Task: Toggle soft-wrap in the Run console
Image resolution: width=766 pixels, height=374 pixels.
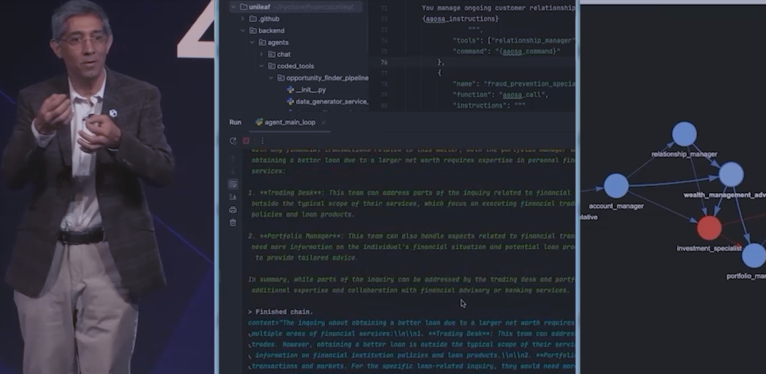Action: pyautogui.click(x=233, y=183)
